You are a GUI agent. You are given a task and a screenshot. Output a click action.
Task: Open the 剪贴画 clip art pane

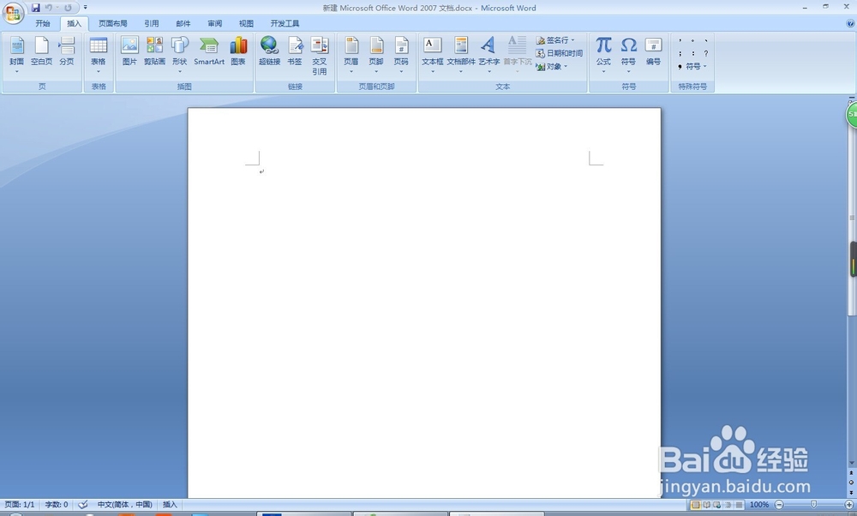[x=154, y=51]
